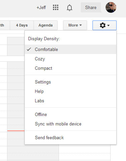Select Comfortable display density
The height and width of the screenshot is (161, 126).
[70, 49]
